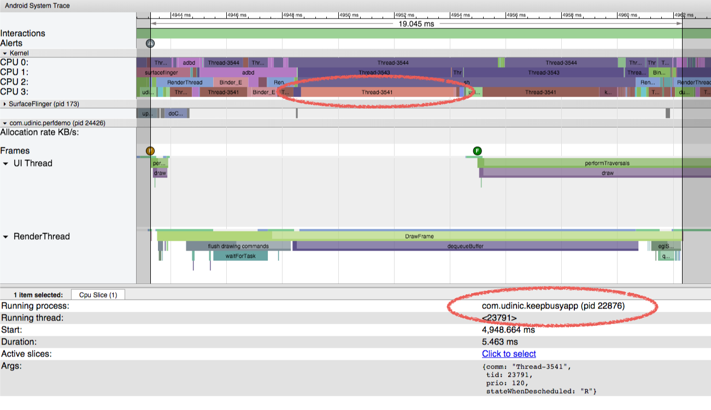
Task: Collapse the Kernel section
Action: [x=5, y=54]
